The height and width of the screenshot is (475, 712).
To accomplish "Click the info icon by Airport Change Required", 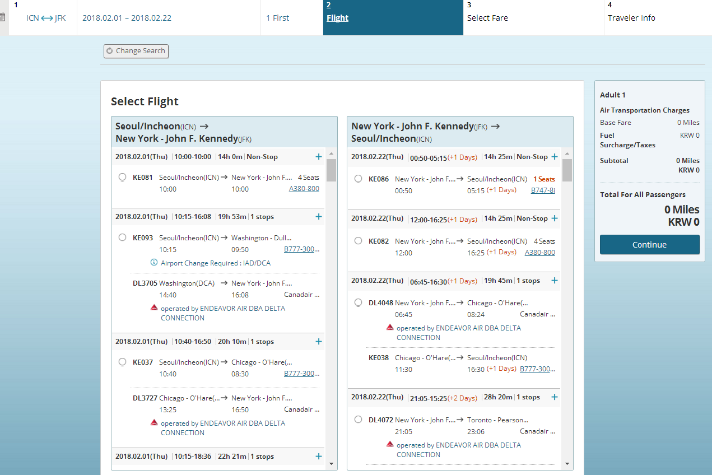I will (x=154, y=263).
